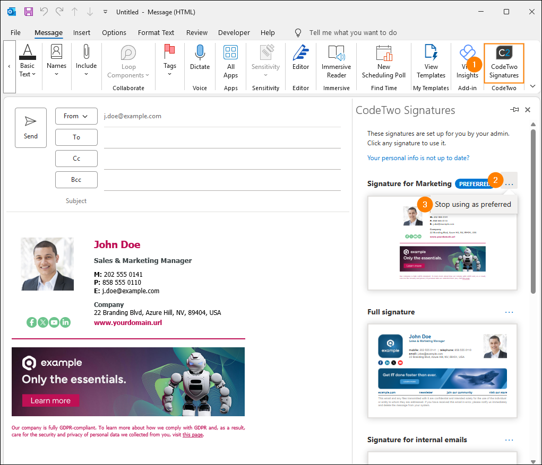Open the Include attachments dropdown

86,61
